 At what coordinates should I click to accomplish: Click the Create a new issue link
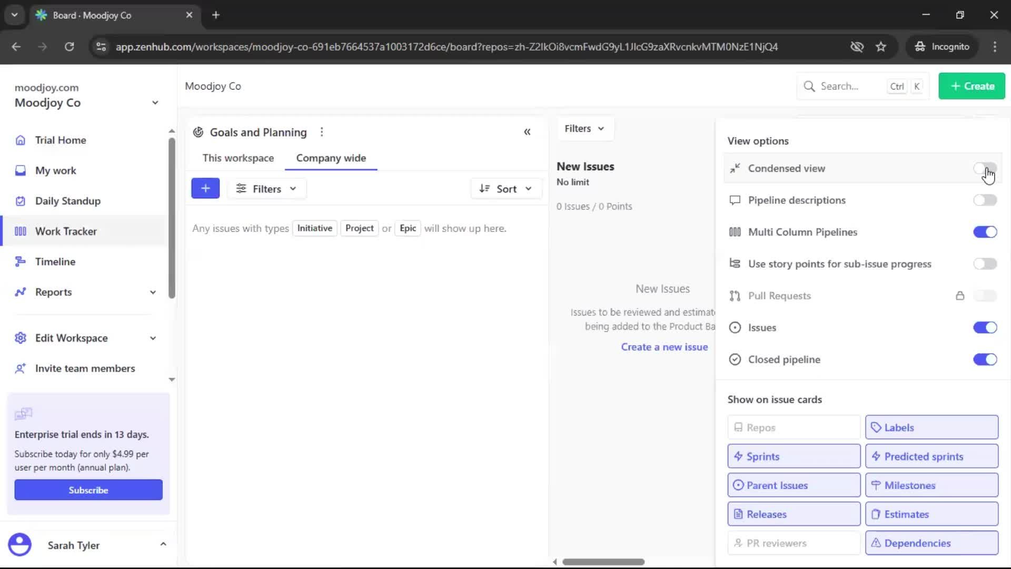665,347
